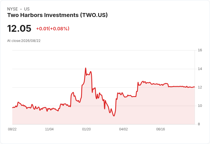The image size is (210, 144).
Task: Click the chart's lowest trough before 04/02
Action: (x=114, y=116)
